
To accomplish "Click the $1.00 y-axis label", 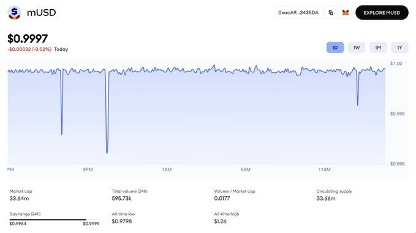I will point(396,64).
